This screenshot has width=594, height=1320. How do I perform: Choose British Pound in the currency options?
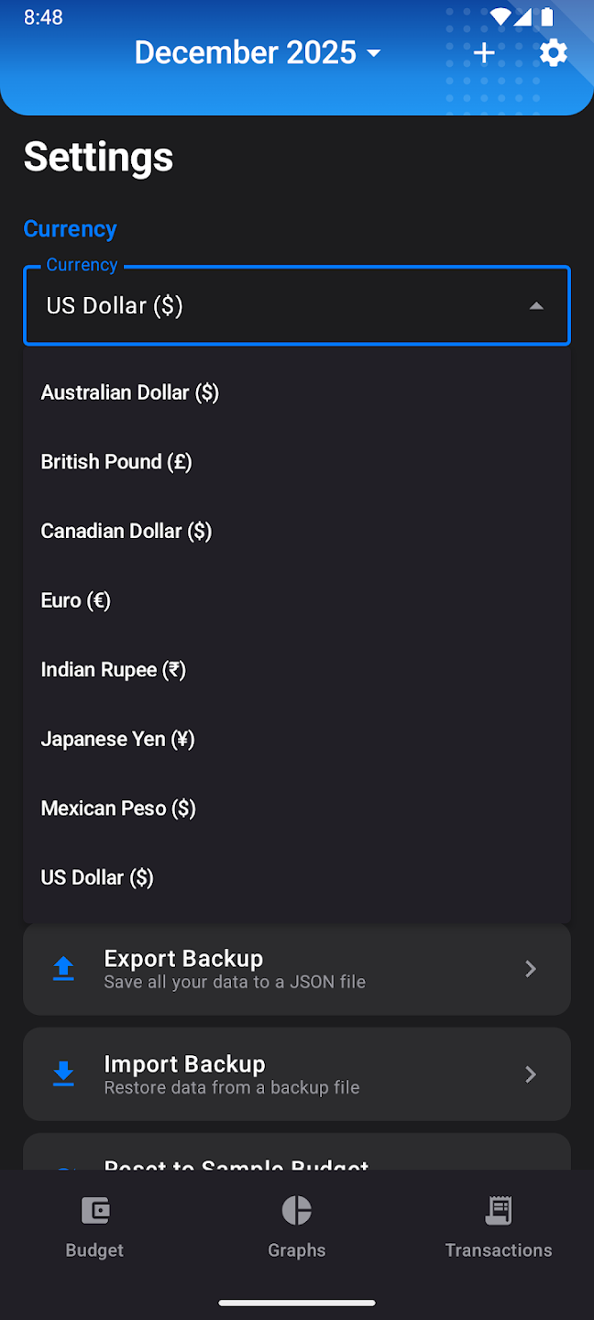pyautogui.click(x=115, y=461)
